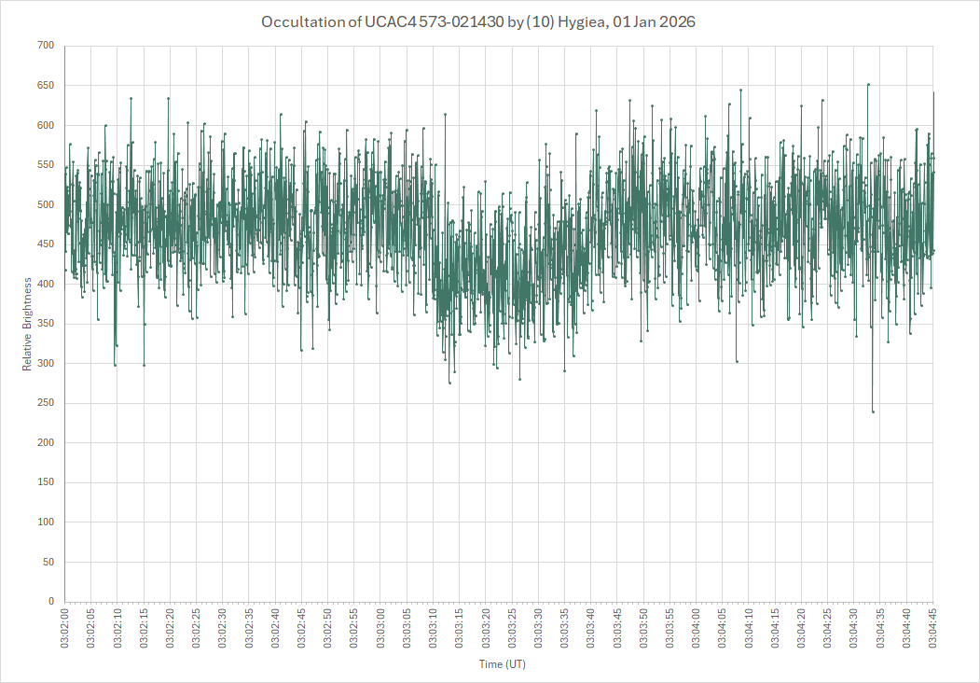The width and height of the screenshot is (980, 683).
Task: Pick the 150 value on the brightness axis
Action: [x=46, y=482]
